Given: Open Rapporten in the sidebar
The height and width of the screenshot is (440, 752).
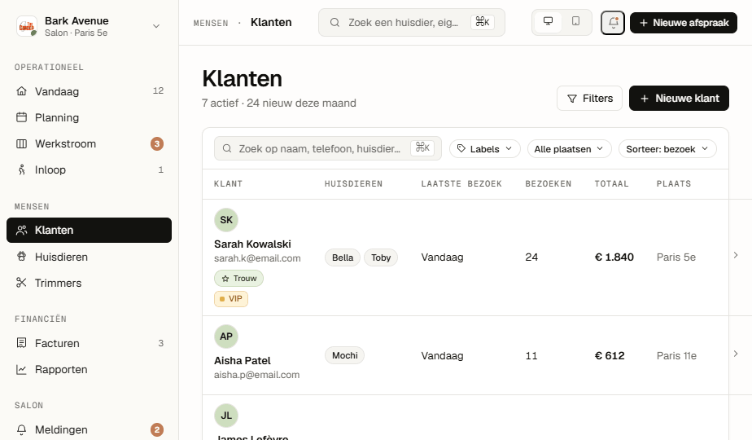Looking at the screenshot, I should (x=90, y=369).
